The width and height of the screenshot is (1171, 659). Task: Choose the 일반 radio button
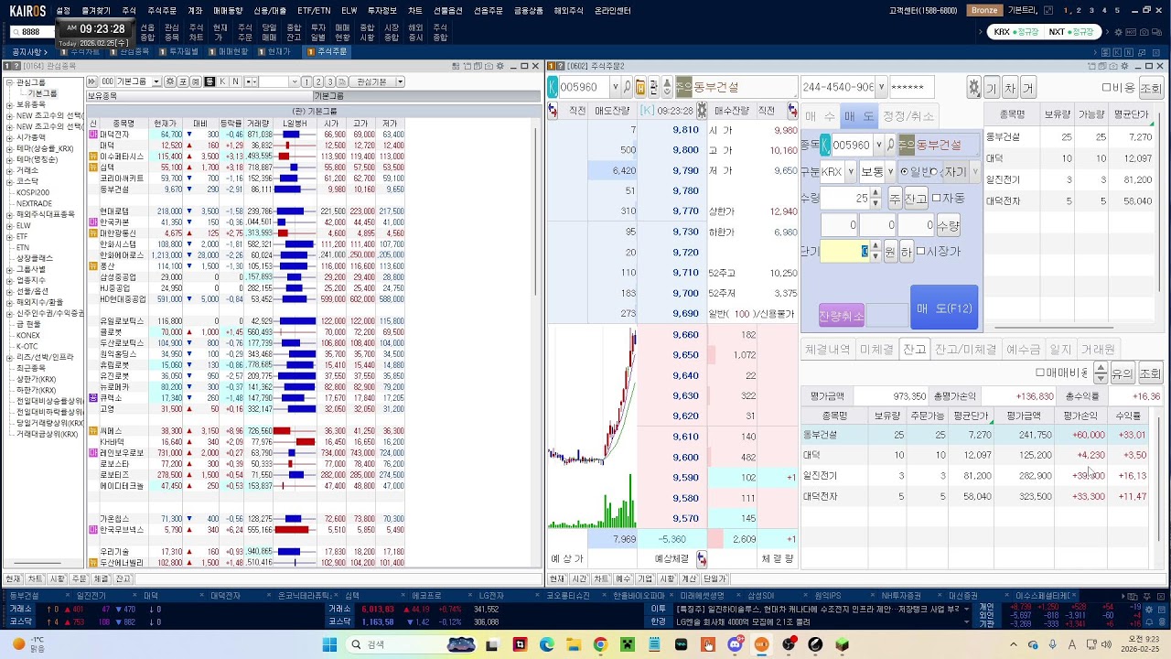click(x=905, y=171)
